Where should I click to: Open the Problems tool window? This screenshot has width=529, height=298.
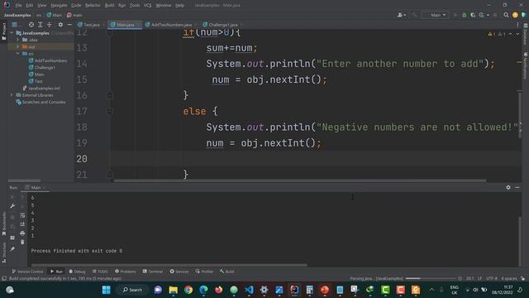[126, 272]
